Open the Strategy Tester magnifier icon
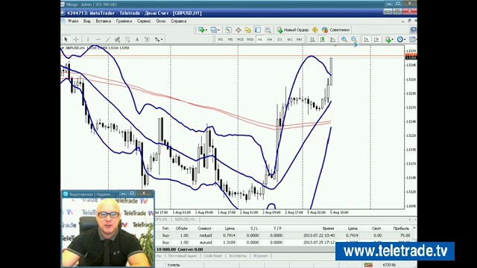477x268 pixels. tap(268, 30)
